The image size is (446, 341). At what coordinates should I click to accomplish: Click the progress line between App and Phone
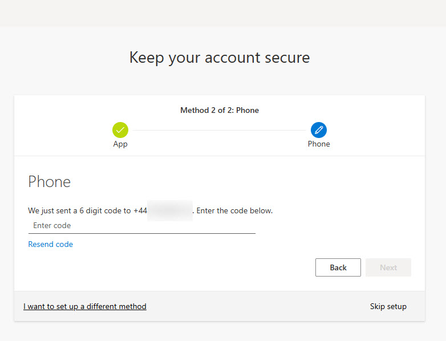coord(220,131)
